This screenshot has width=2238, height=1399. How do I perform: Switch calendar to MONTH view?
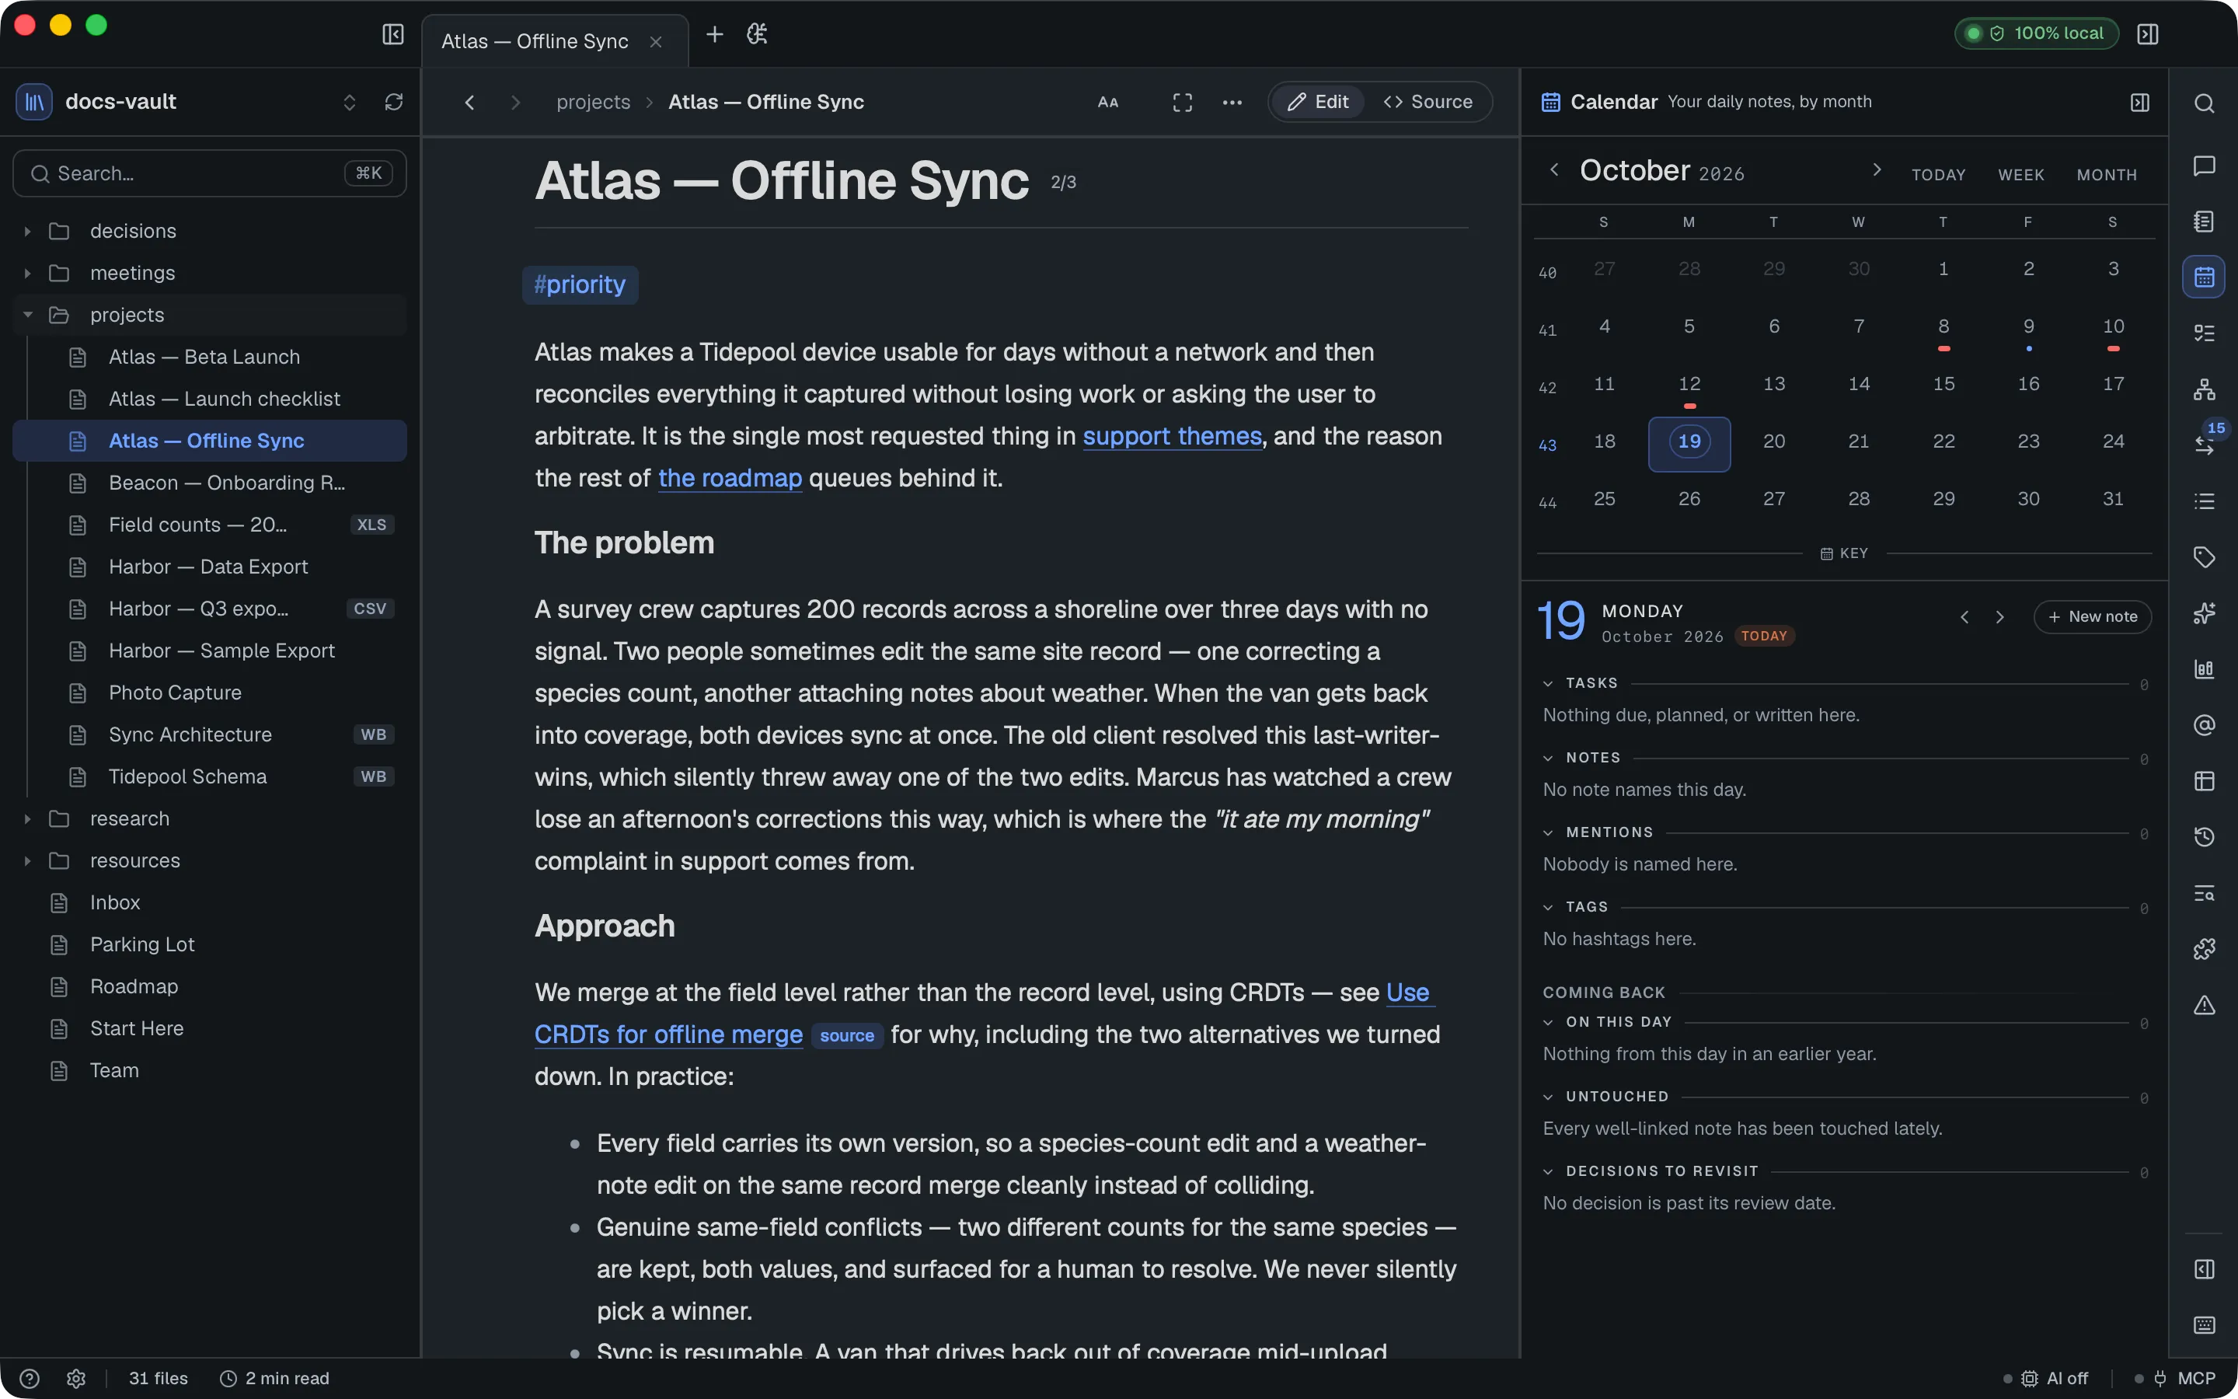coord(2107,174)
